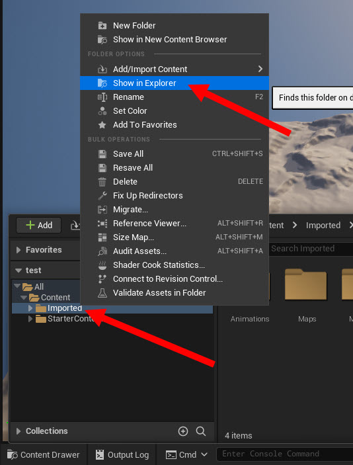Click Imported in breadcrumb path
The image size is (353, 465).
pos(323,226)
